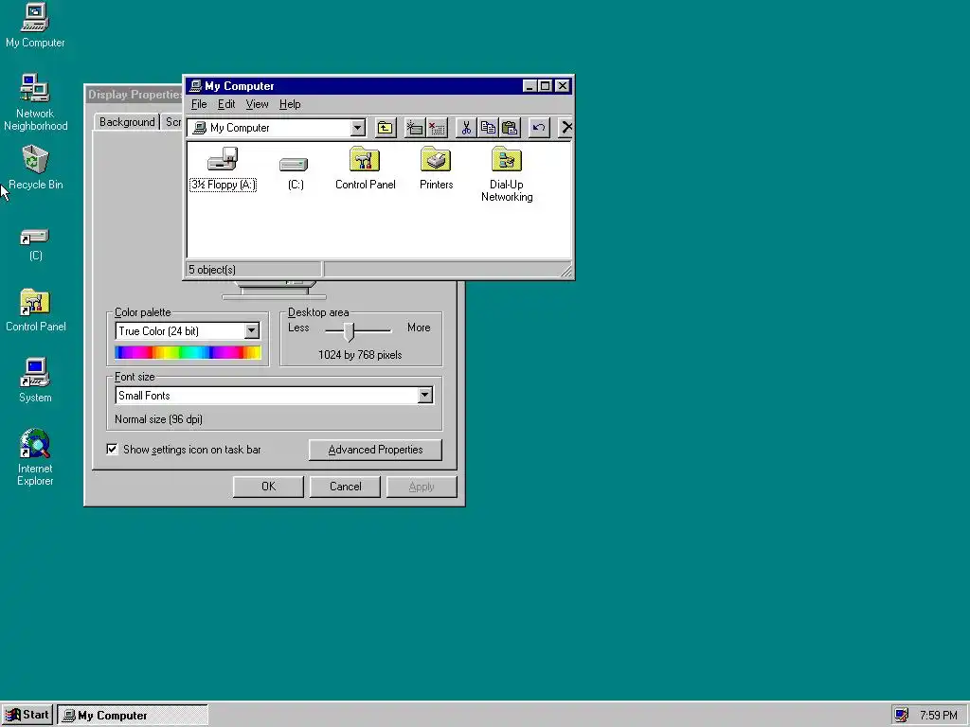
Task: Select 3½ Floppy (A:) drive icon
Action: [x=223, y=168]
